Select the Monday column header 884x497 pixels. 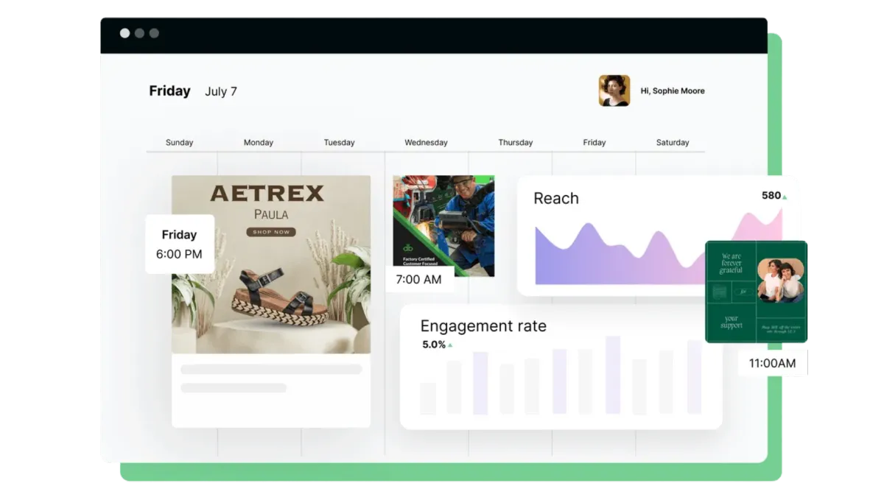pos(259,143)
